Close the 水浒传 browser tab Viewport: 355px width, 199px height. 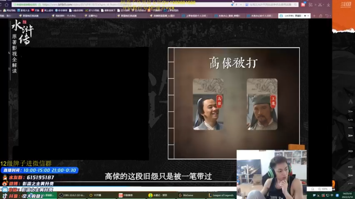click(x=308, y=16)
